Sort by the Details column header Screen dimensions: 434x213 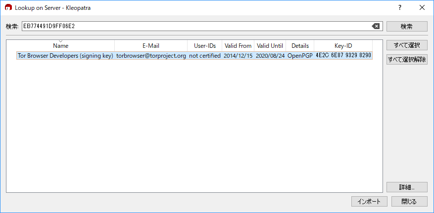[x=300, y=45]
